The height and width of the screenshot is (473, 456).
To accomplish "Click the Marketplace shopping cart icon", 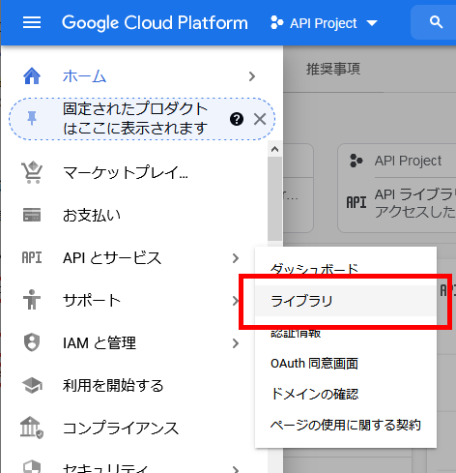I will [x=32, y=172].
